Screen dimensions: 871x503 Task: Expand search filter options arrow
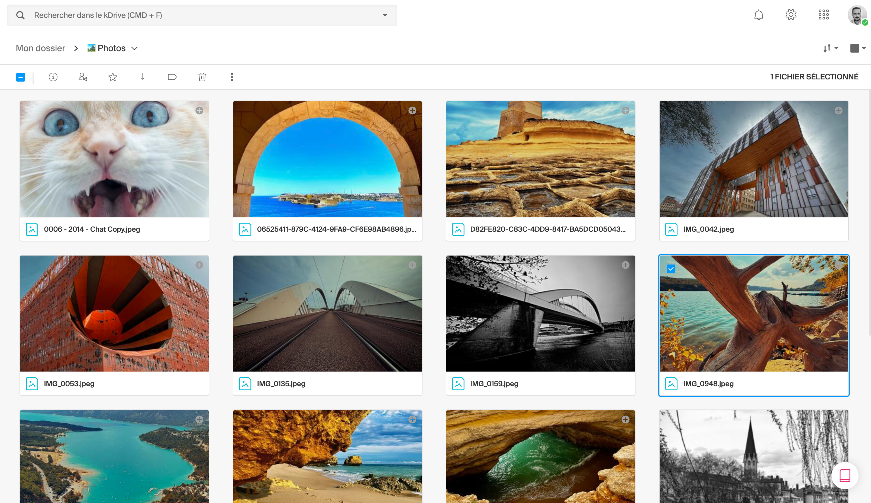pyautogui.click(x=385, y=15)
